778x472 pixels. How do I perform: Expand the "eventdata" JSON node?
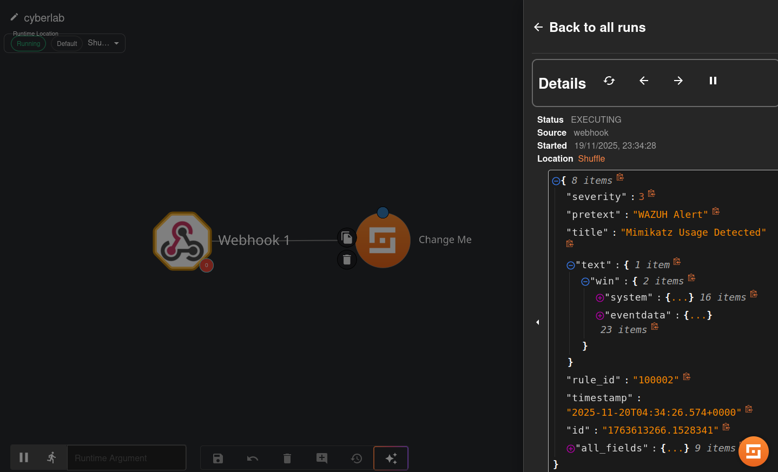[599, 316]
